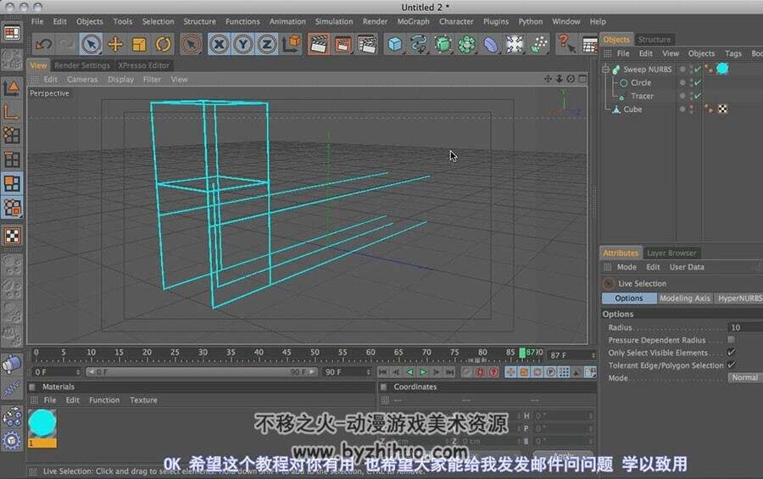
Task: Switch to the Structure tab
Action: pyautogui.click(x=654, y=40)
